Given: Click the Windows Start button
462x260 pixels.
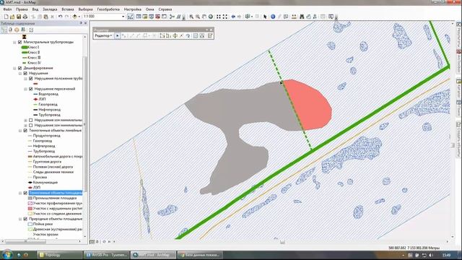Looking at the screenshot, I should (6, 255).
